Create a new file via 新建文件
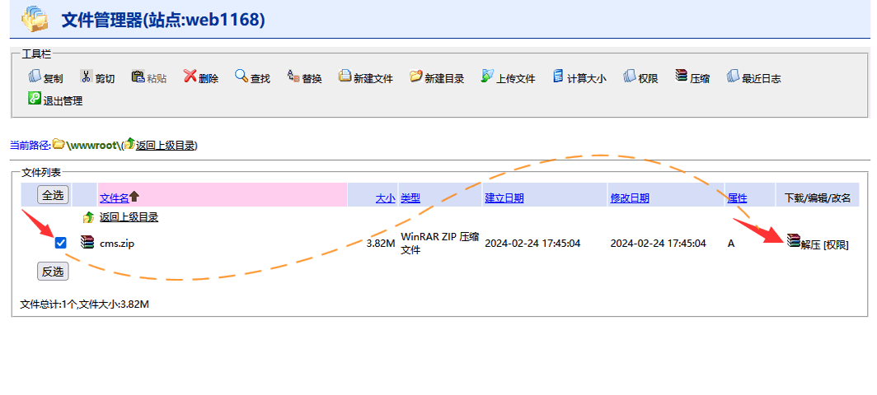 (345, 77)
